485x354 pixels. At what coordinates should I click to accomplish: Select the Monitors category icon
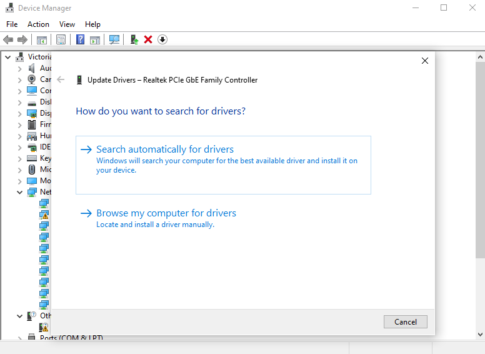tap(31, 181)
